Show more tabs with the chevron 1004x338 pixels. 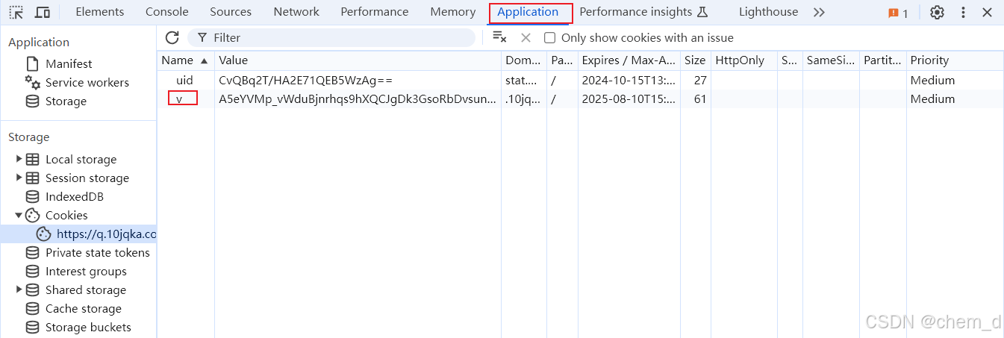click(x=819, y=13)
